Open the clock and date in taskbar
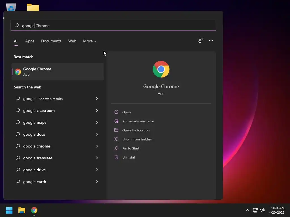 coord(276,210)
